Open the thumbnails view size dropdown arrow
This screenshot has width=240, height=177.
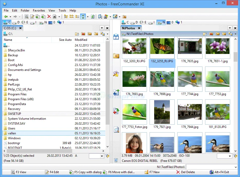coord(88,17)
